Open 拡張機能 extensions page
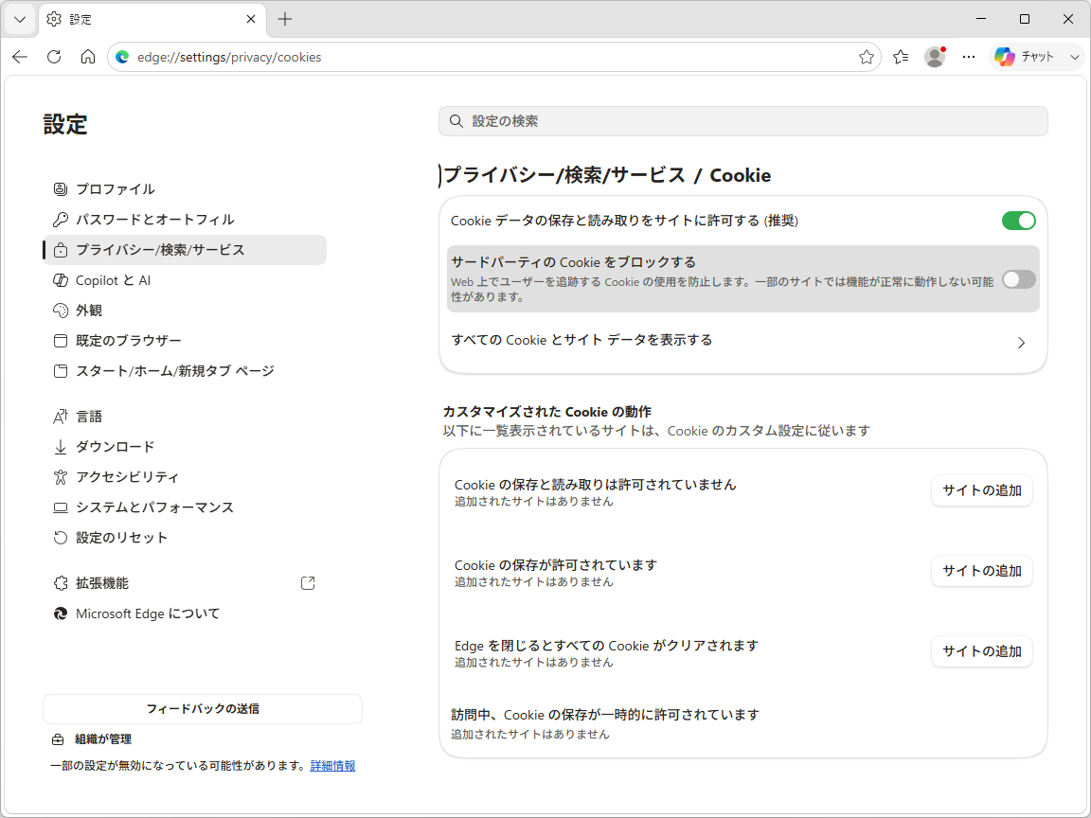 pos(185,583)
